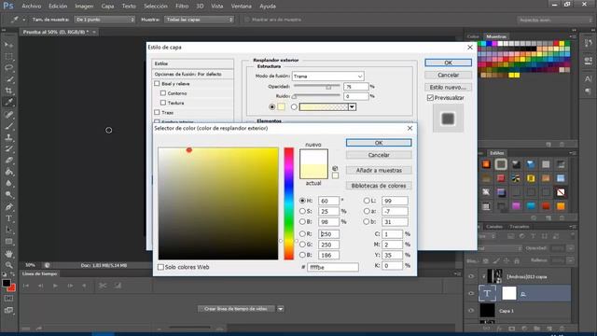Click the hex color input field
597x336 pixels.
[333, 268]
